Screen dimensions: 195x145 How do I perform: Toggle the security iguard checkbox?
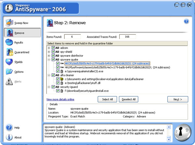click(x=53, y=87)
